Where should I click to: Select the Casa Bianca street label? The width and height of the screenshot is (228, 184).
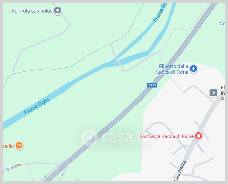tap(180, 171)
